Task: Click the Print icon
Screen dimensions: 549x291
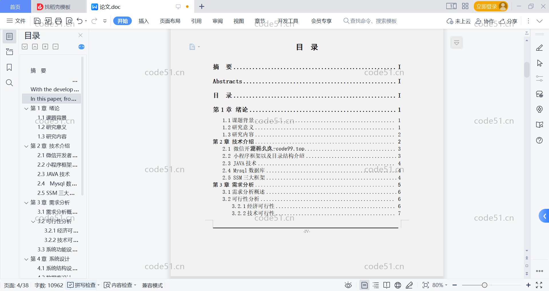Action: click(x=59, y=21)
